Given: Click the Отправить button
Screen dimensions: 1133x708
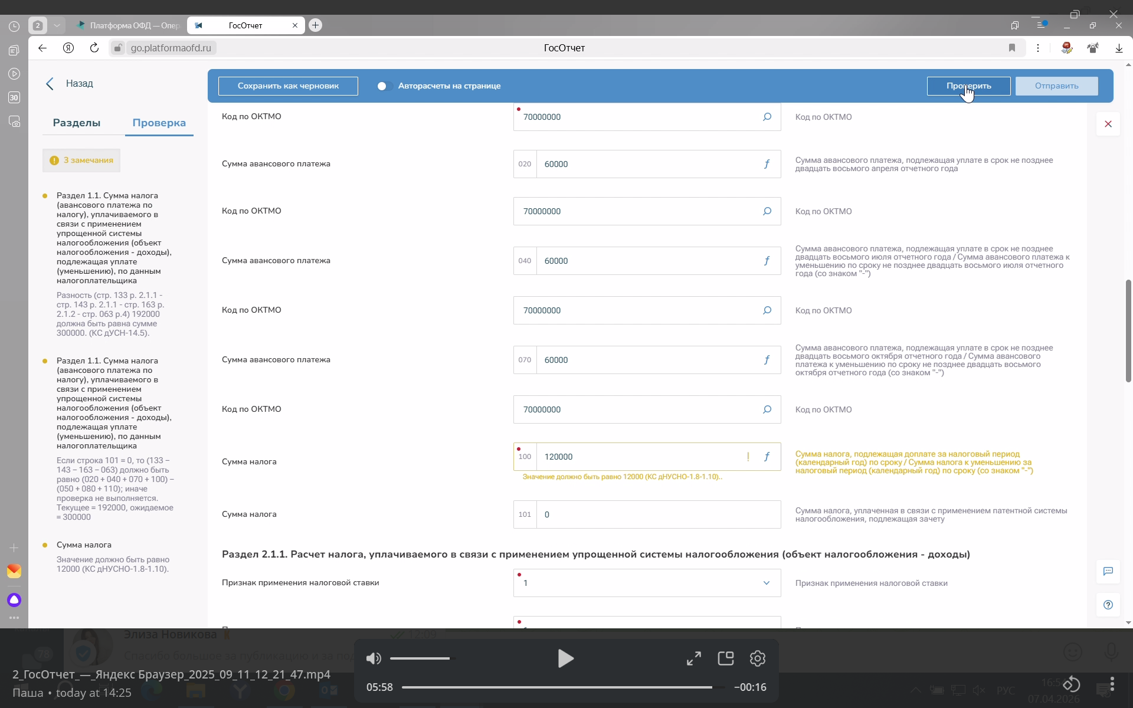Looking at the screenshot, I should tap(1056, 86).
